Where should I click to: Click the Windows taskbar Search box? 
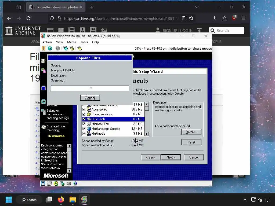[29, 200]
